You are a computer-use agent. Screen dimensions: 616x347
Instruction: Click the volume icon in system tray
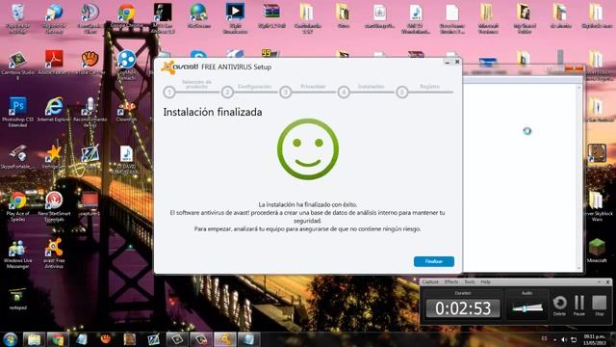pyautogui.click(x=564, y=339)
